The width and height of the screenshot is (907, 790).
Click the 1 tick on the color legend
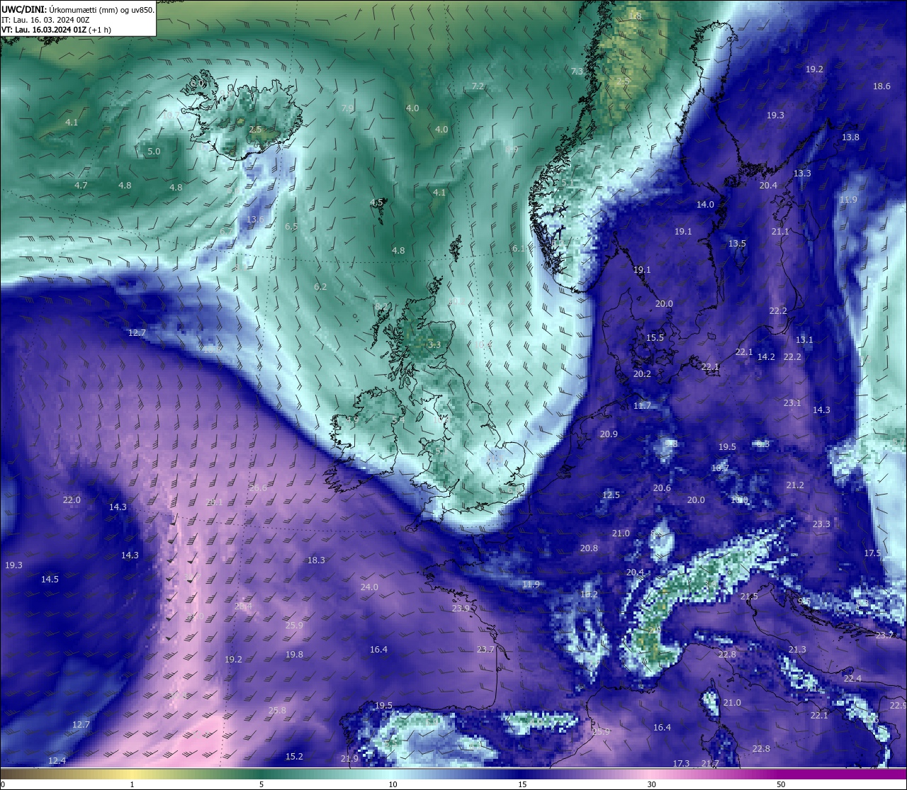tap(133, 784)
